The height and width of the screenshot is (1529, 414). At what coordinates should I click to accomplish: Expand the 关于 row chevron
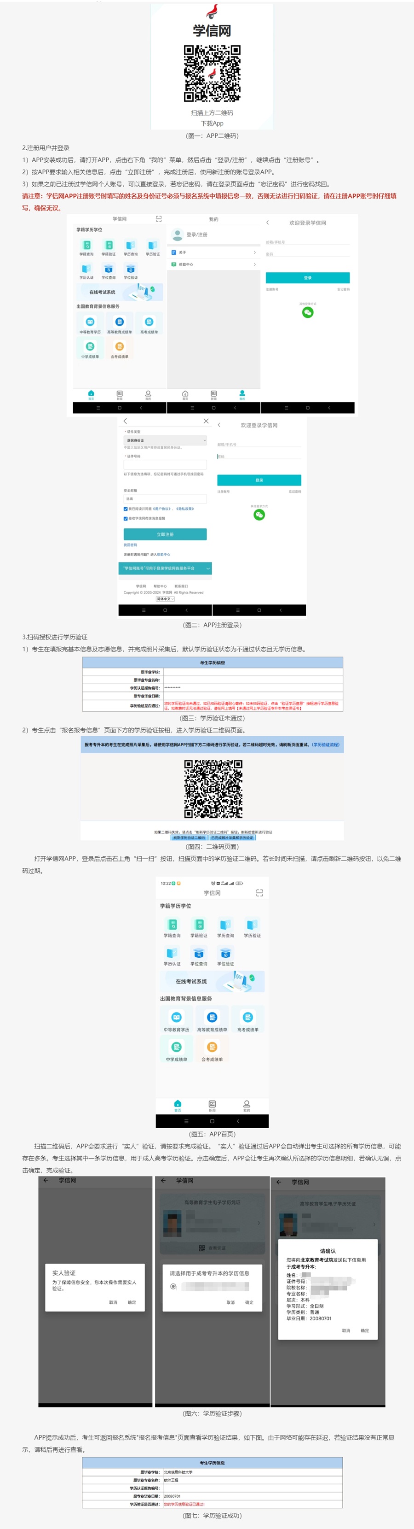coord(255,252)
